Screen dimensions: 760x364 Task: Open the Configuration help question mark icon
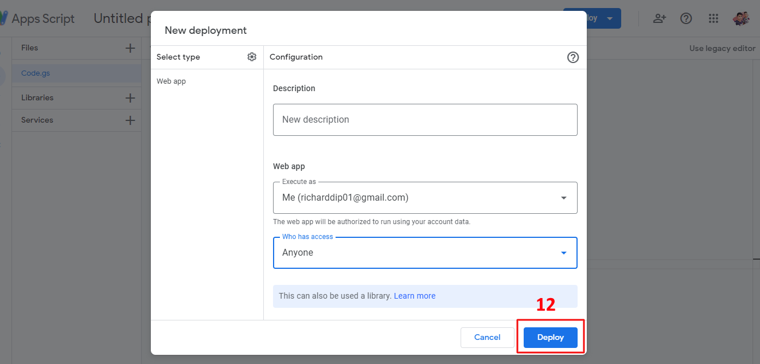pyautogui.click(x=572, y=57)
